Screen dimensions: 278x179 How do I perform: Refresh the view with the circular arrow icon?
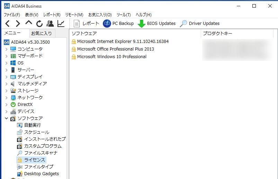pos(39,24)
